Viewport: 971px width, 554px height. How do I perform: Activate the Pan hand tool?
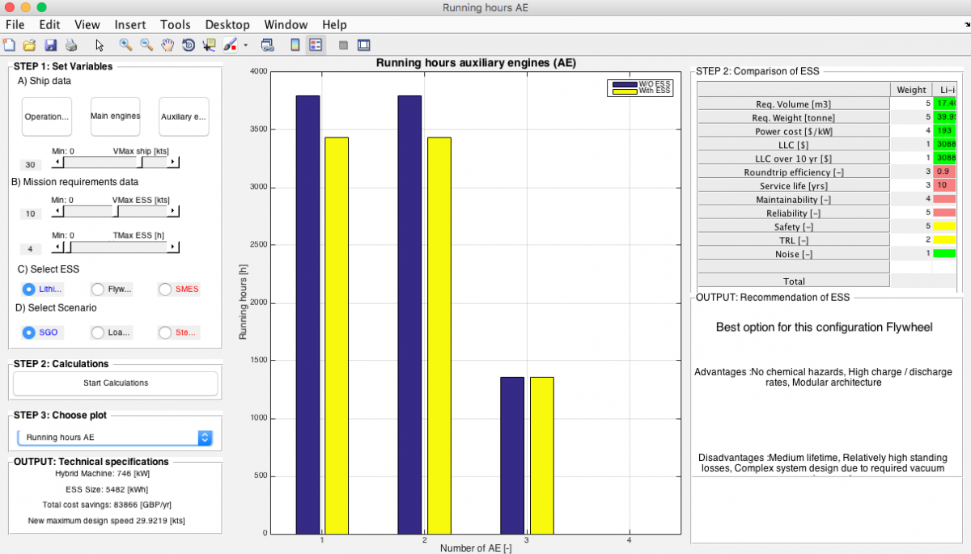[x=167, y=45]
